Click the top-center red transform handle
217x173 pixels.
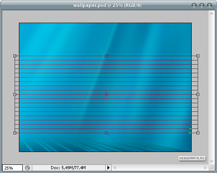106,56
